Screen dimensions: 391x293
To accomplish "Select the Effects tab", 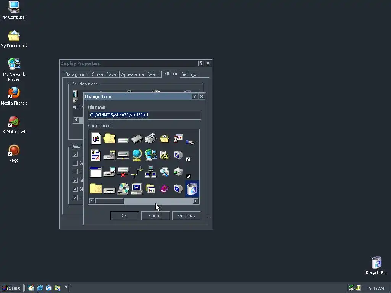I will 170,74.
